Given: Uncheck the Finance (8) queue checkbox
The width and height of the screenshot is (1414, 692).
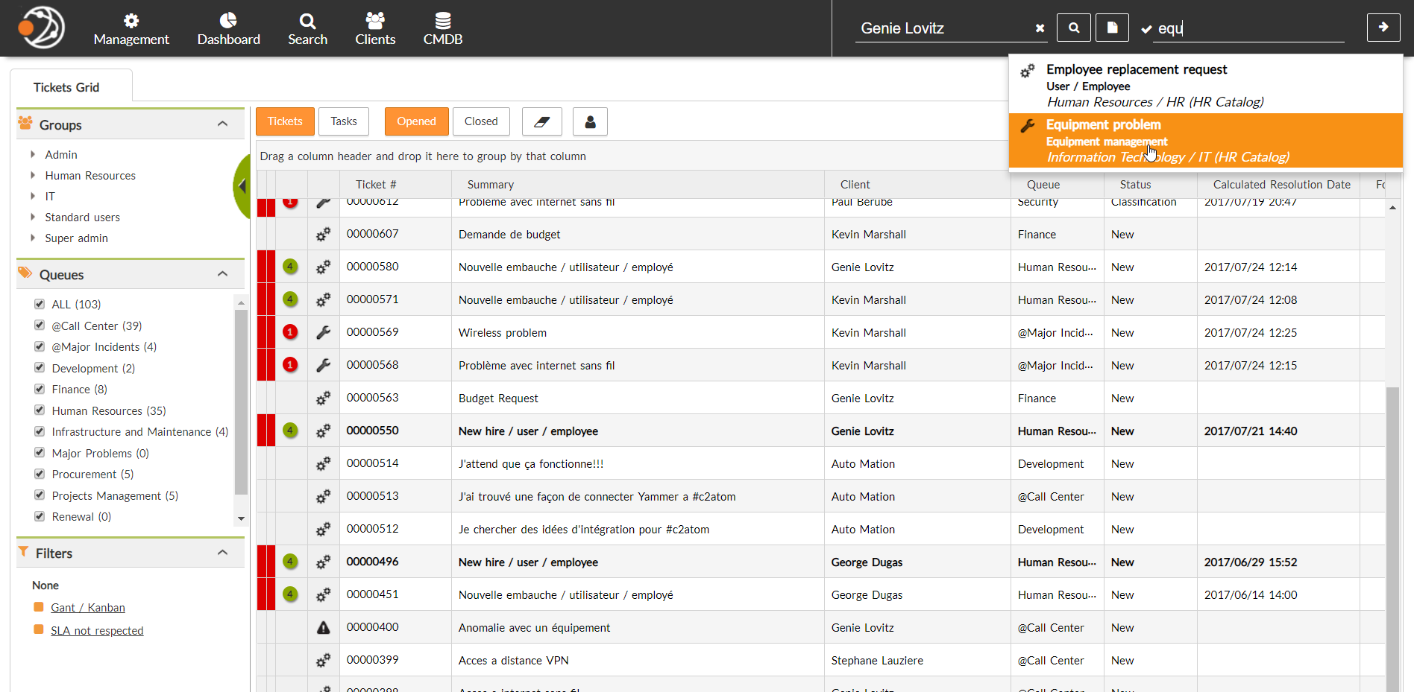Looking at the screenshot, I should pos(40,389).
